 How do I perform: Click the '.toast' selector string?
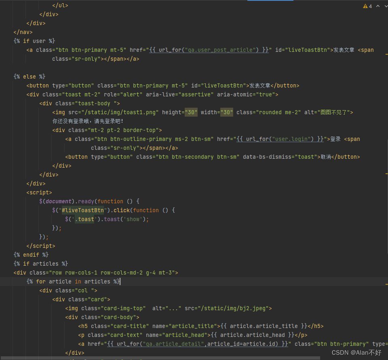point(84,219)
